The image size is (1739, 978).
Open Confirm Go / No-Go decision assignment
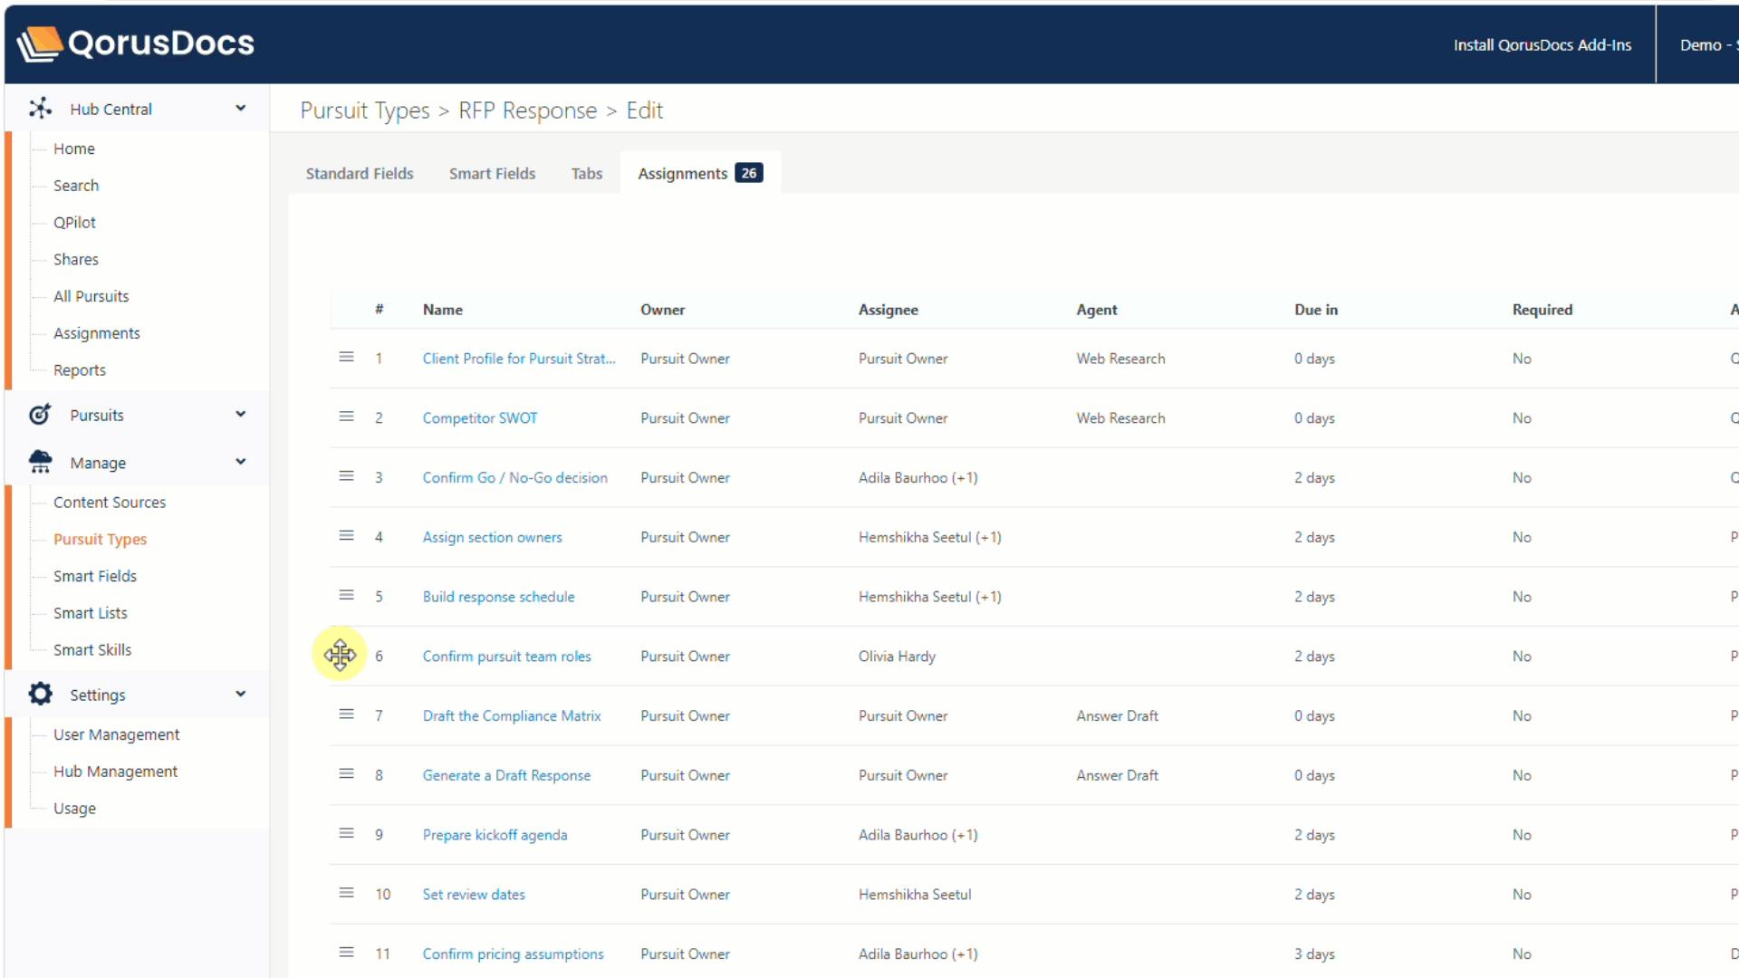point(515,478)
